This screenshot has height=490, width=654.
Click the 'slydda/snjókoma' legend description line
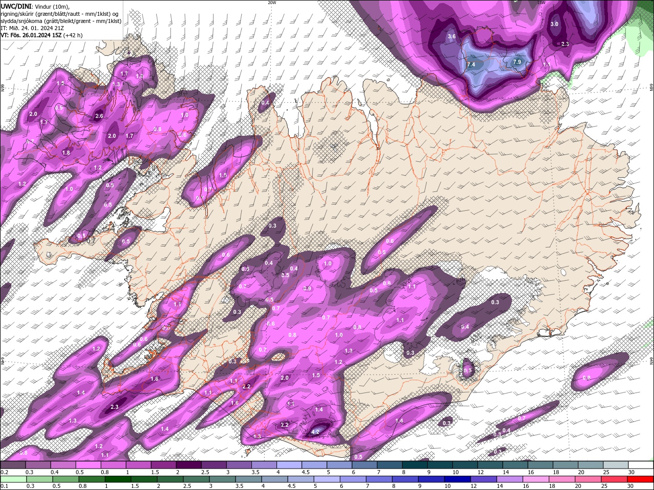[61, 21]
